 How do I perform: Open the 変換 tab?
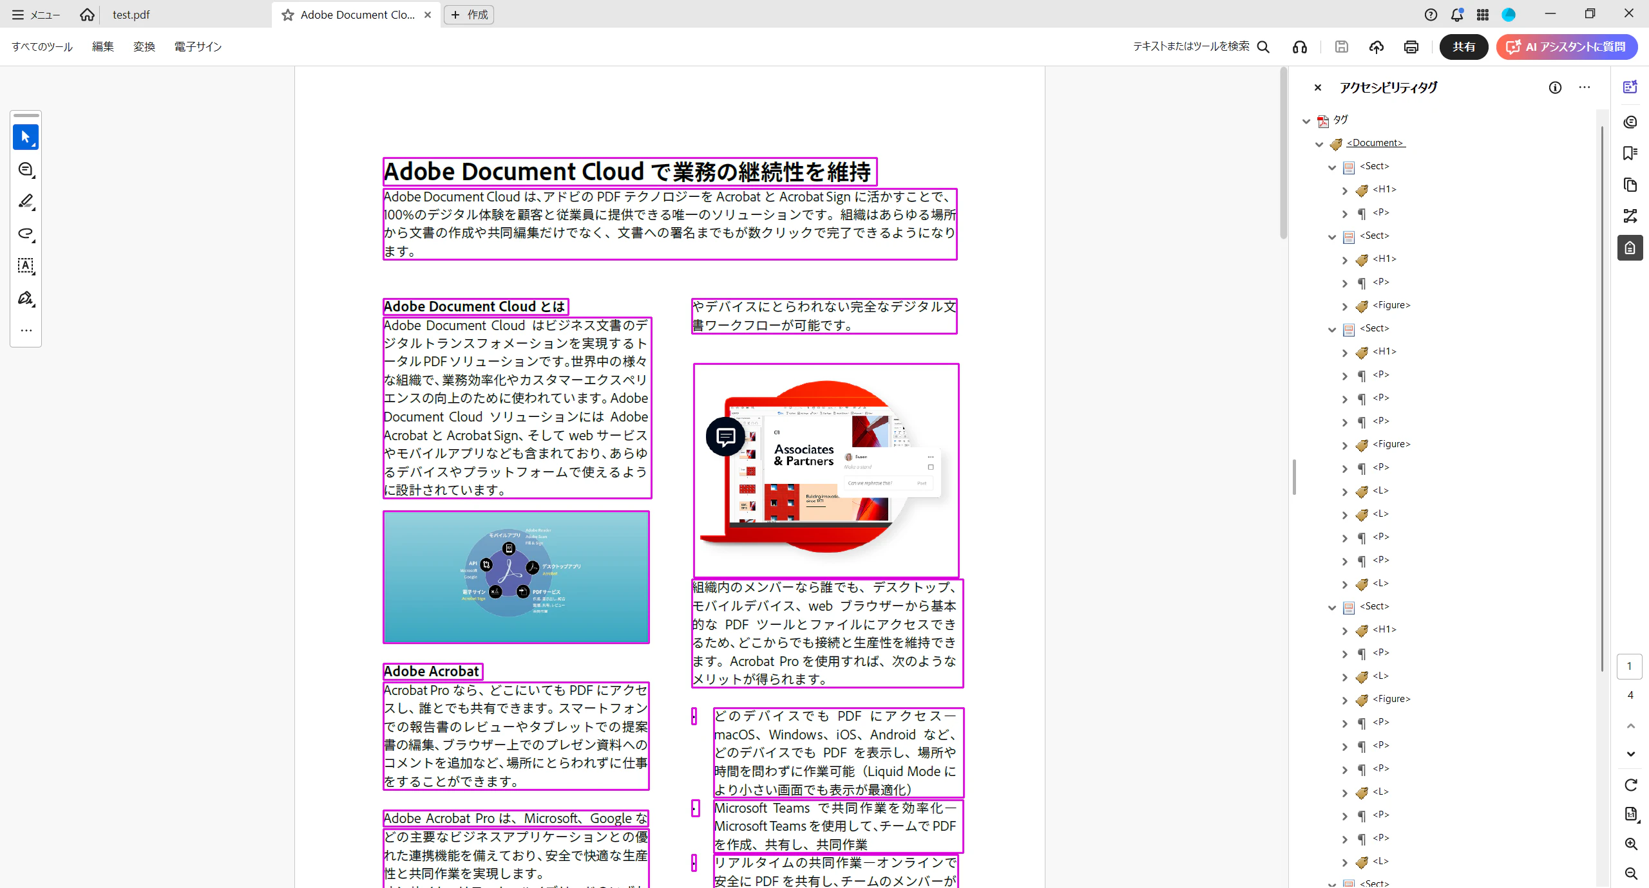[144, 47]
